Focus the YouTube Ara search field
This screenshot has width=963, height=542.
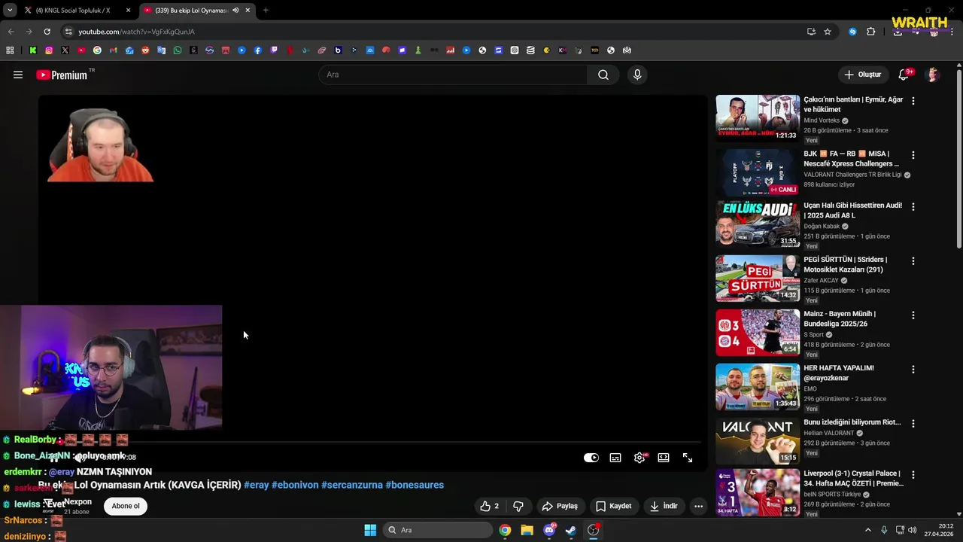tap(453, 75)
